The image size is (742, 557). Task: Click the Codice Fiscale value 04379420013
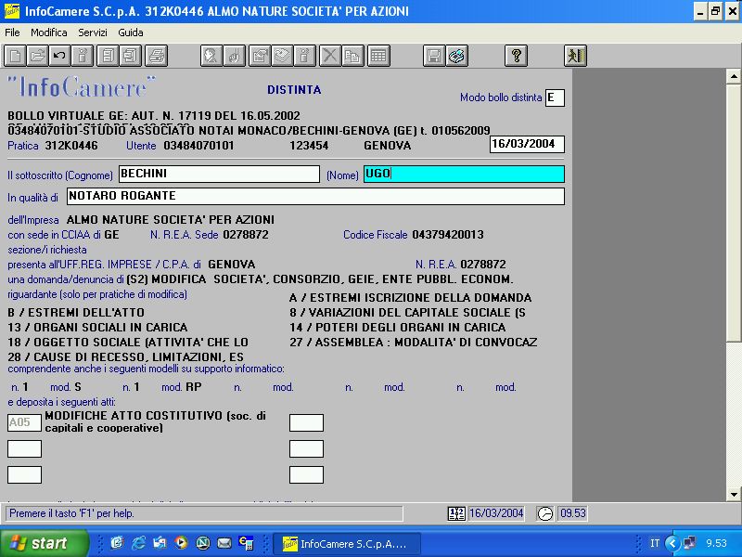pyautogui.click(x=448, y=235)
